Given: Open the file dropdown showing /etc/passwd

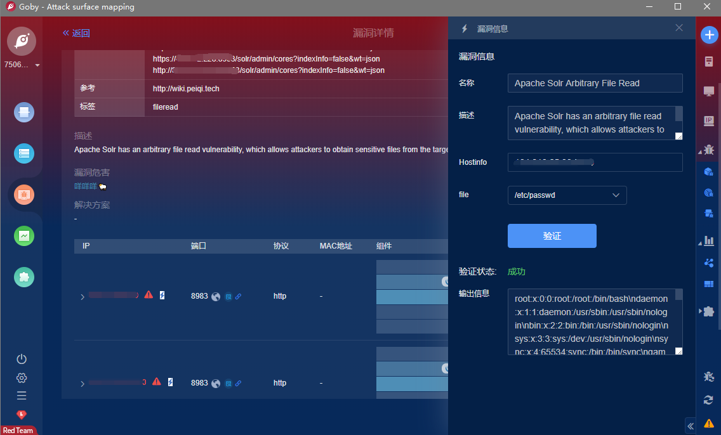Looking at the screenshot, I should pyautogui.click(x=567, y=195).
